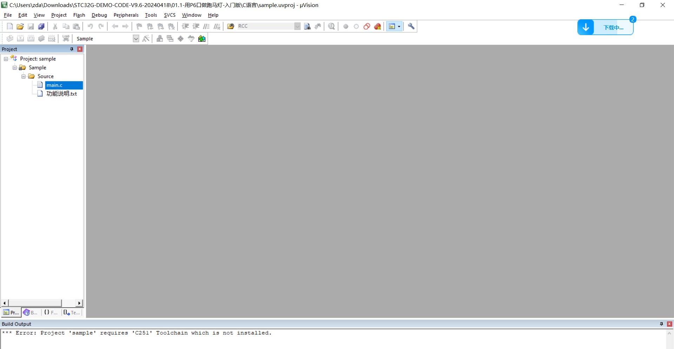Click the Kill All Breakpoints icon
Image resolution: width=674 pixels, height=349 pixels.
coord(377,26)
